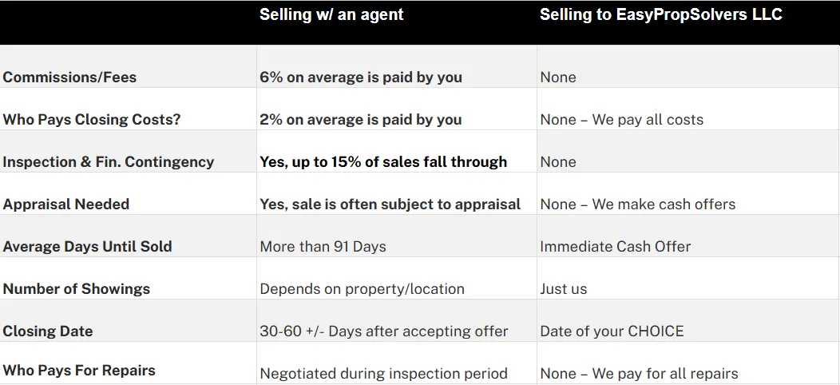This screenshot has width=840, height=385.
Task: Select the 'Who Pays Closing Costs?' label
Action: coord(92,120)
